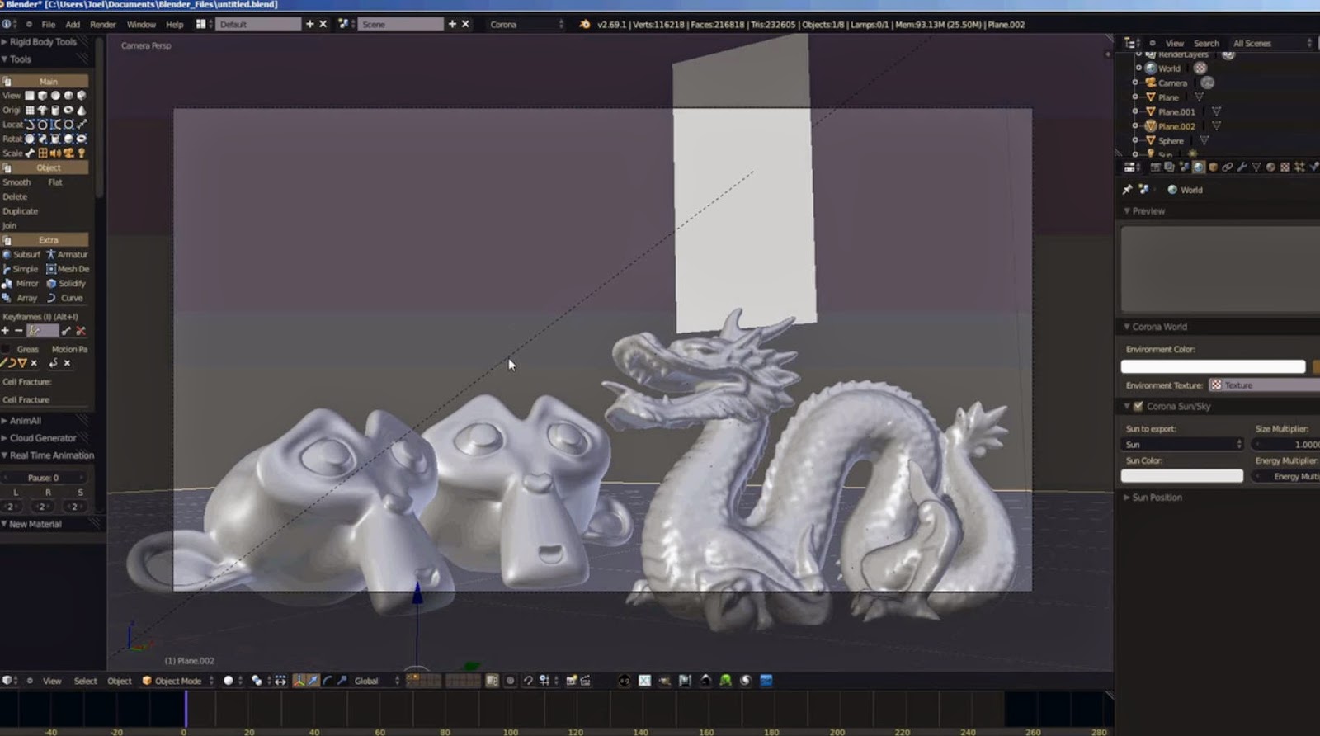Toggle the 3D manipulator axes icon
The width and height of the screenshot is (1320, 736).
[299, 681]
